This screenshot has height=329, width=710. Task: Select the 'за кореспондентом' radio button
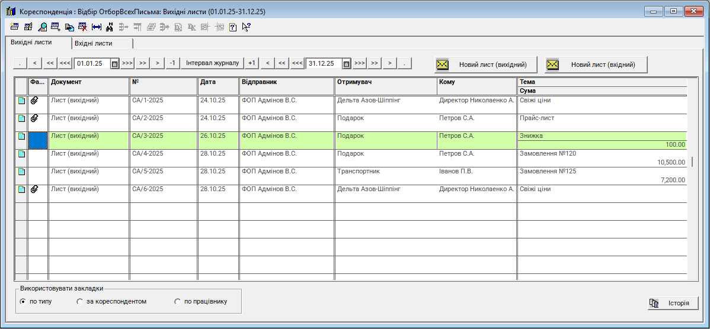click(79, 302)
